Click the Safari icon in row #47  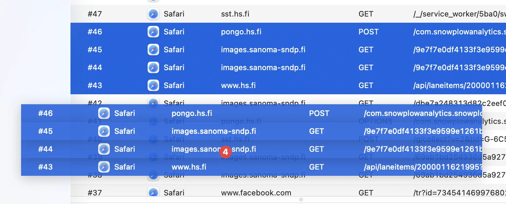click(x=153, y=14)
